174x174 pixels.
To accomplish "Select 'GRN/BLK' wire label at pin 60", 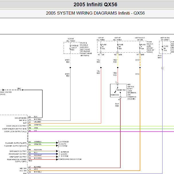I will click(x=38, y=142).
